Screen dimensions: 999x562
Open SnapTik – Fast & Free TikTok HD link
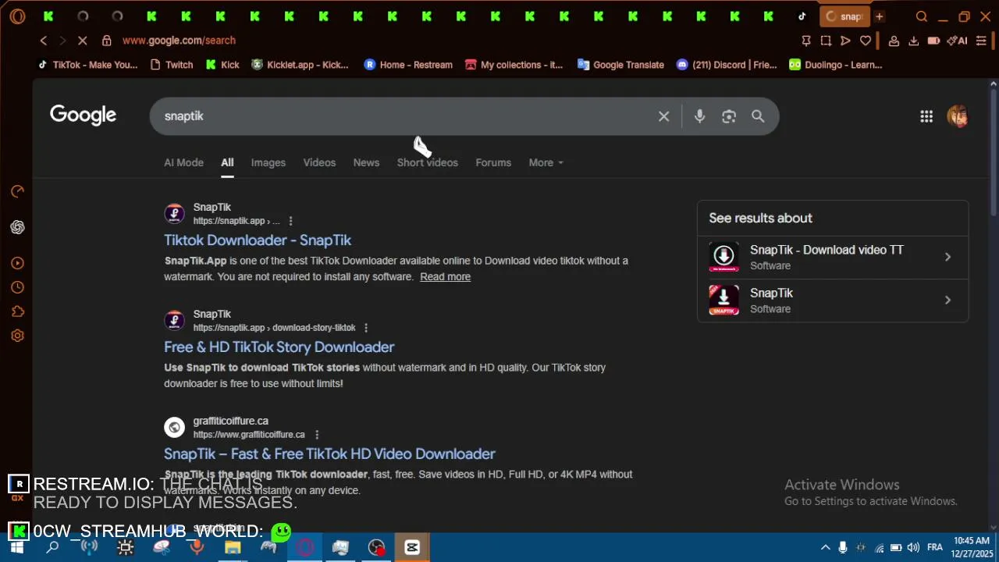click(x=329, y=454)
